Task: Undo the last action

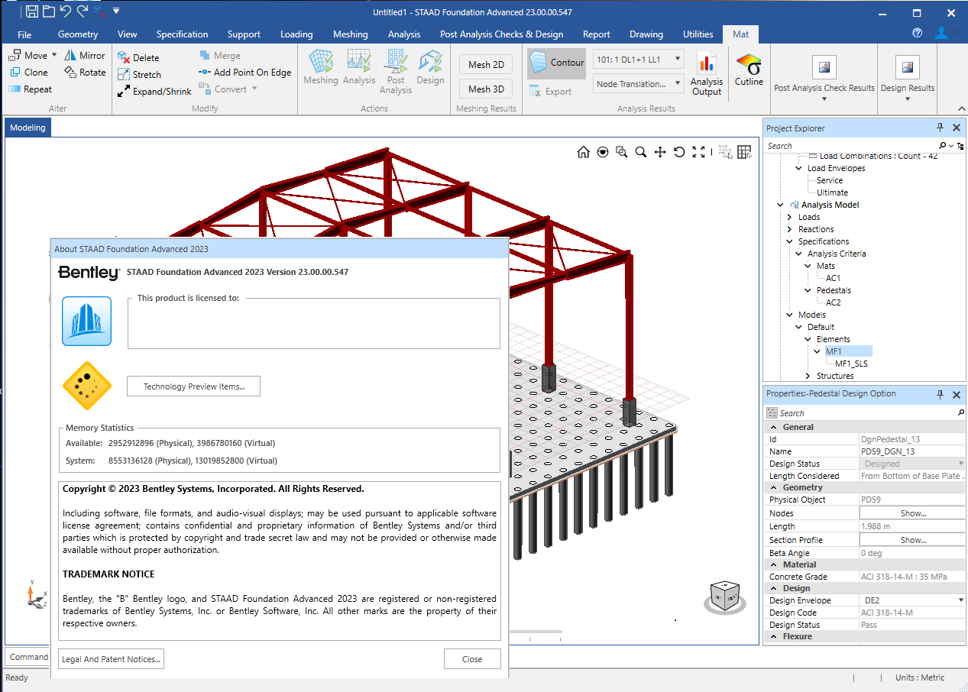Action: (65, 11)
